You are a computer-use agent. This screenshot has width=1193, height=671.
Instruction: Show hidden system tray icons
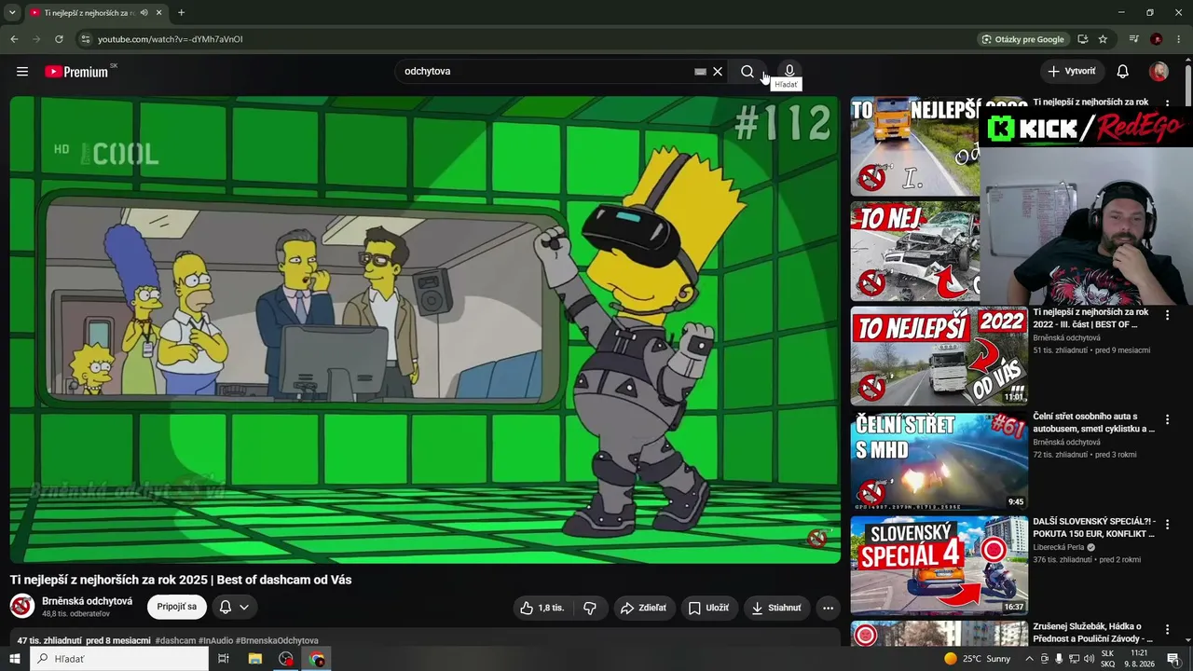pos(1029,659)
